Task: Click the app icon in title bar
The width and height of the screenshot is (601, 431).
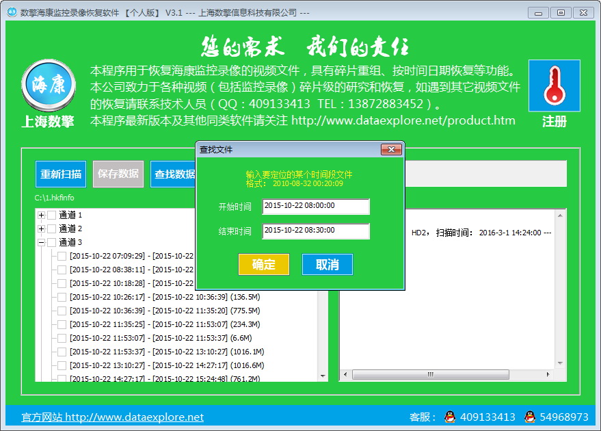Action: click(x=12, y=12)
